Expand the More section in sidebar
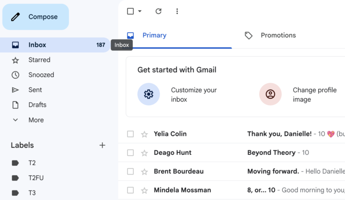The image size is (345, 200). point(36,120)
